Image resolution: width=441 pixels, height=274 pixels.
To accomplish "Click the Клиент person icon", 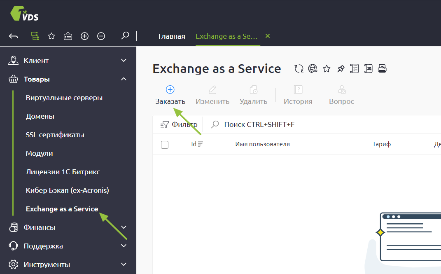I will click(13, 61).
